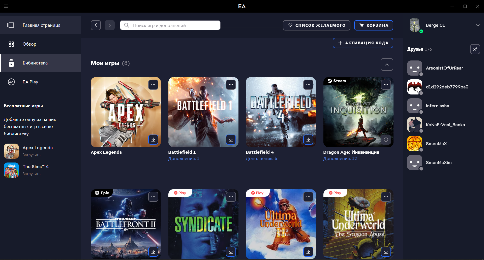
Task: Click The Sims 4 in free games list
Action: pos(36,167)
